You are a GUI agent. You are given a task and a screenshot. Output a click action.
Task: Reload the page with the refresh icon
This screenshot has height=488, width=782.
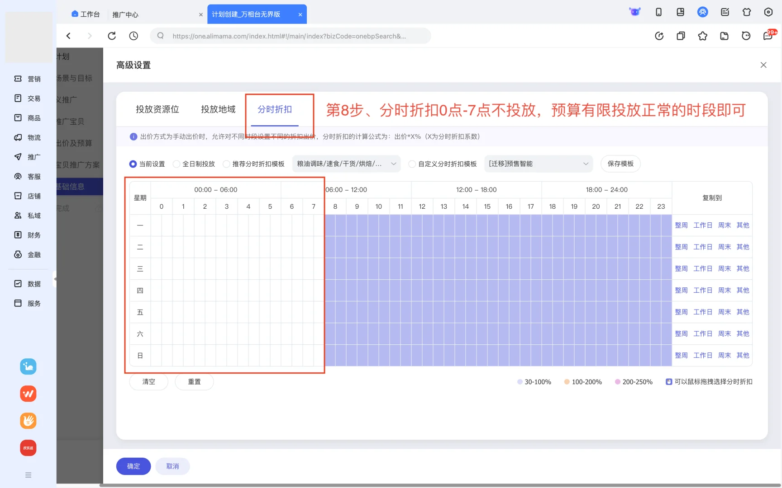pos(111,36)
